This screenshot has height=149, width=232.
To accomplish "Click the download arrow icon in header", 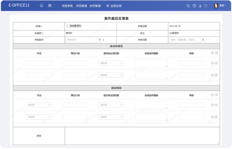I will tap(200, 6).
